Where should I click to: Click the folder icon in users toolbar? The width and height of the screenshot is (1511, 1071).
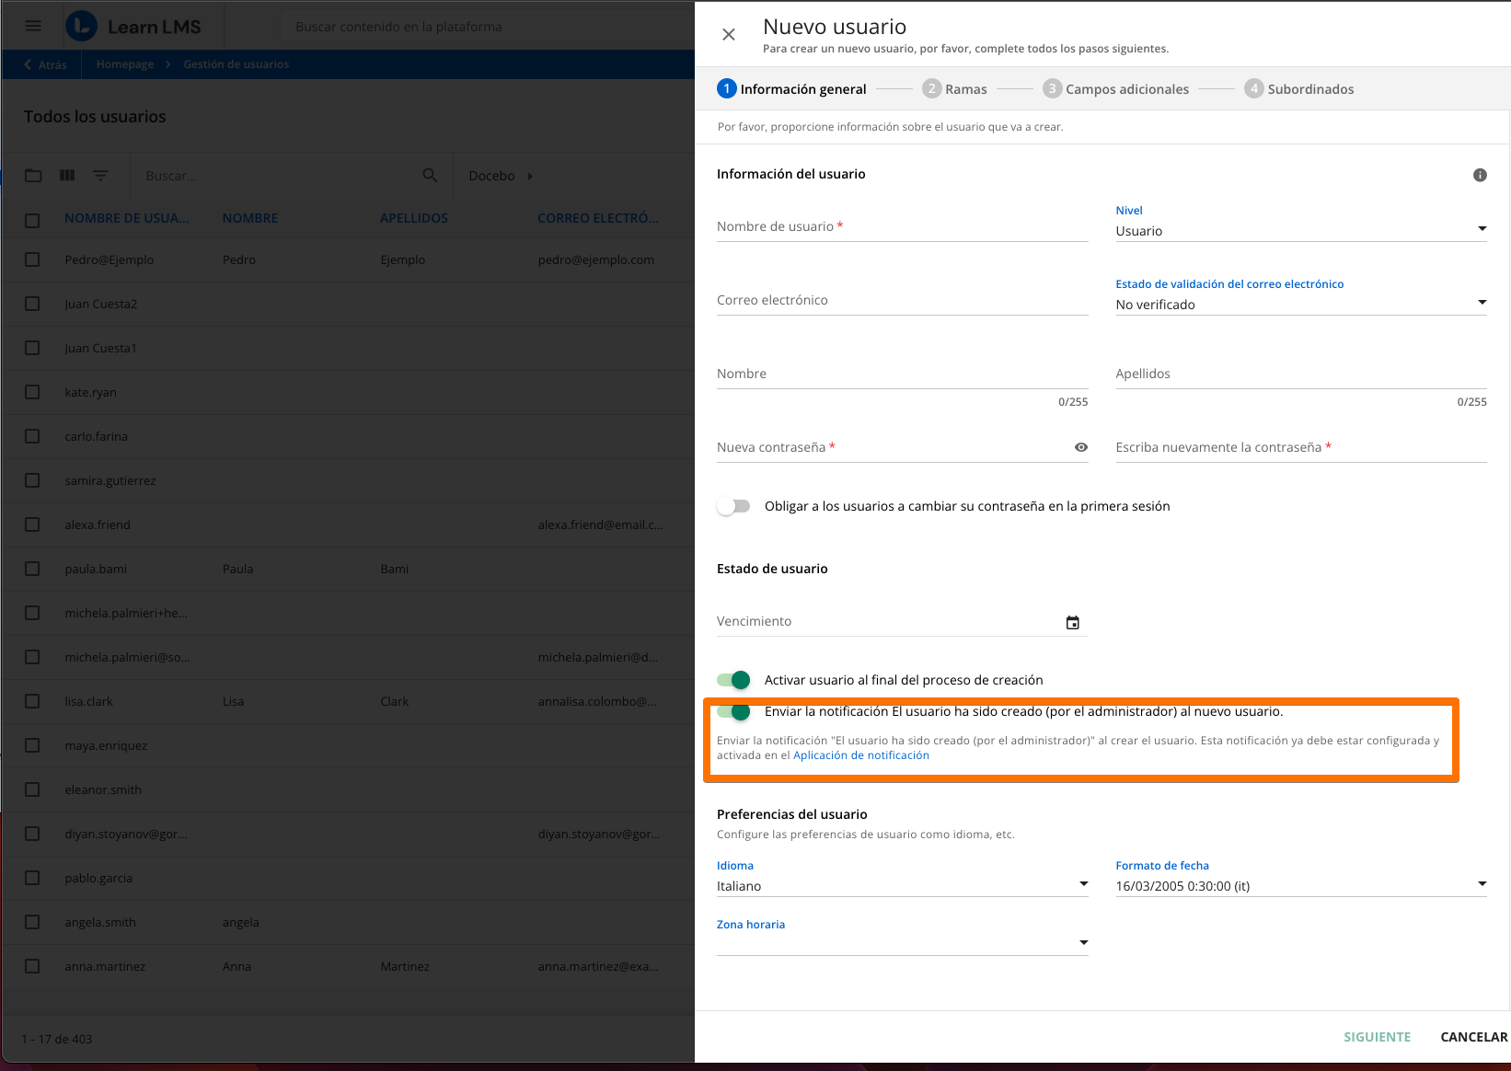(33, 175)
